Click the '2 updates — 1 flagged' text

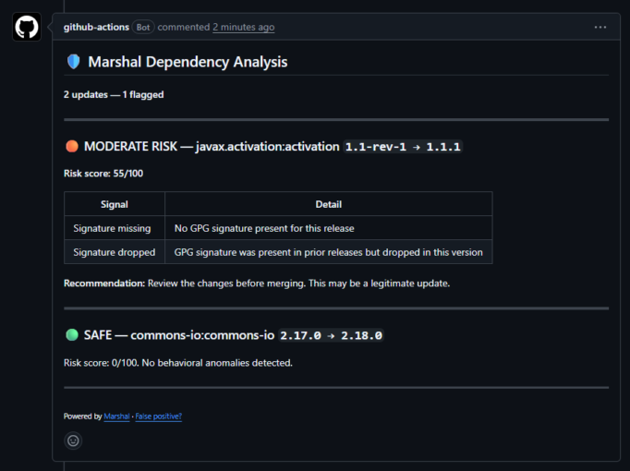(x=114, y=95)
